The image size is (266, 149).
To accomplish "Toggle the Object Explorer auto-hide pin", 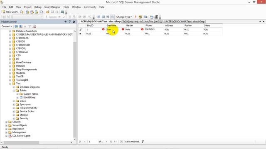I will pos(70,22).
